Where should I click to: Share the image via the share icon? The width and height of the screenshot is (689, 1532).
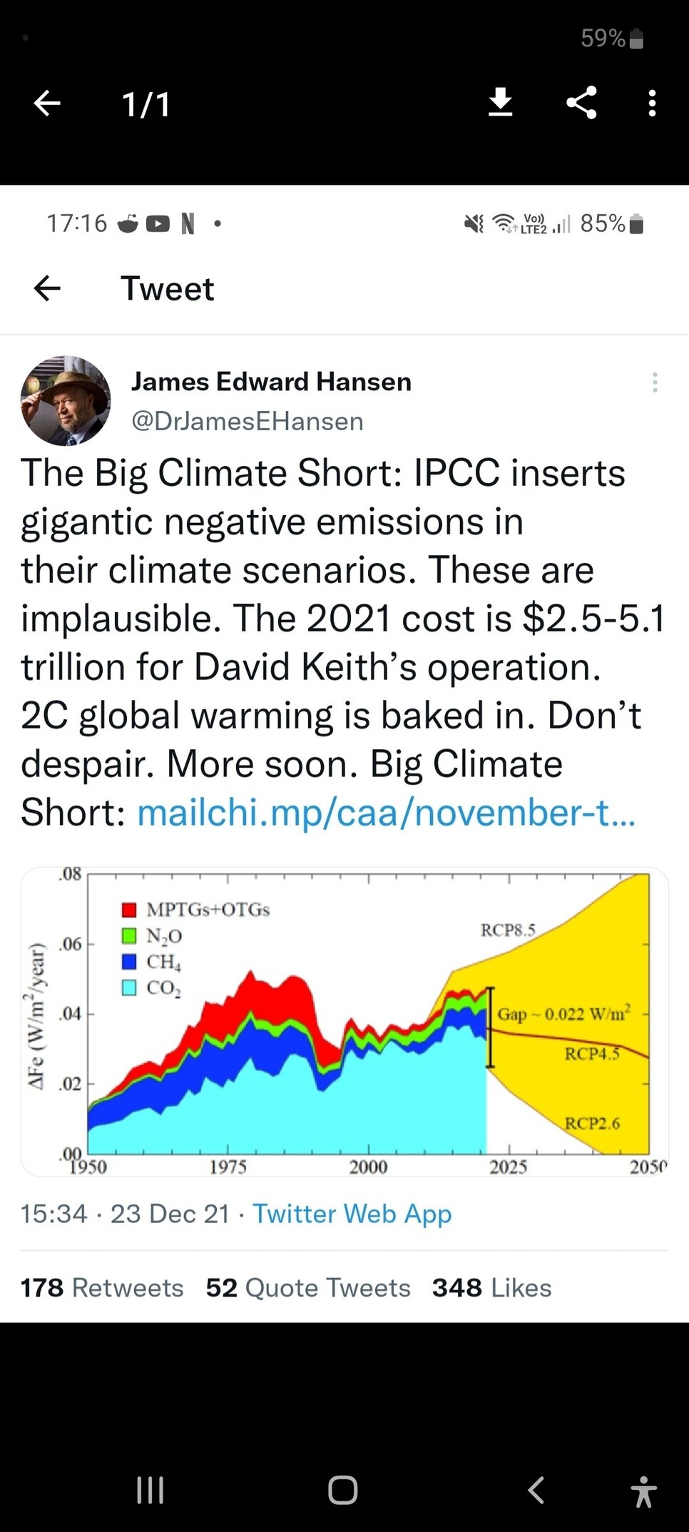coord(581,103)
